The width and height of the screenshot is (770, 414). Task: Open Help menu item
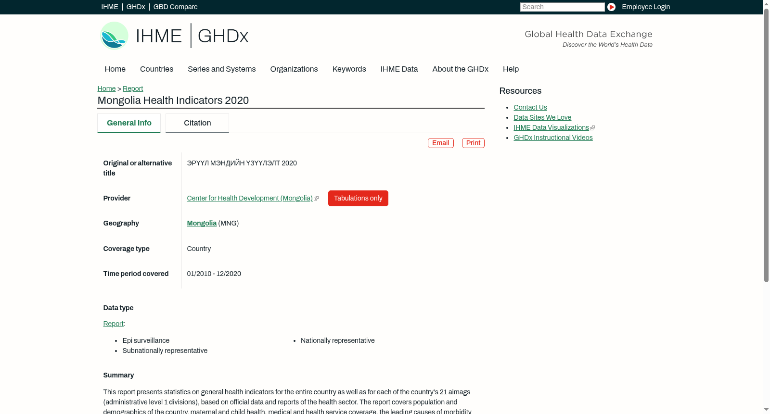click(511, 69)
